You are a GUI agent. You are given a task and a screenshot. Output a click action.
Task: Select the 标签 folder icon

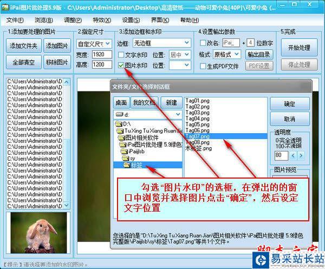coord(127,165)
